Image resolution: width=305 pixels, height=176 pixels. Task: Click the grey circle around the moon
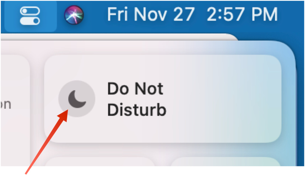click(x=77, y=99)
